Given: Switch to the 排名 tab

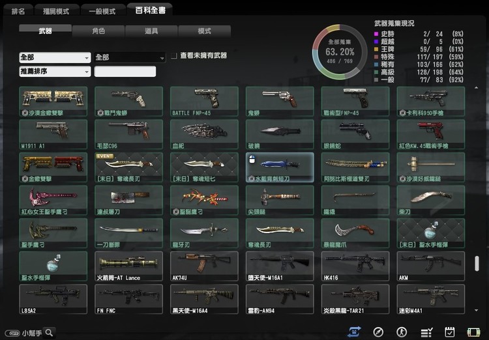Looking at the screenshot, I should (18, 11).
